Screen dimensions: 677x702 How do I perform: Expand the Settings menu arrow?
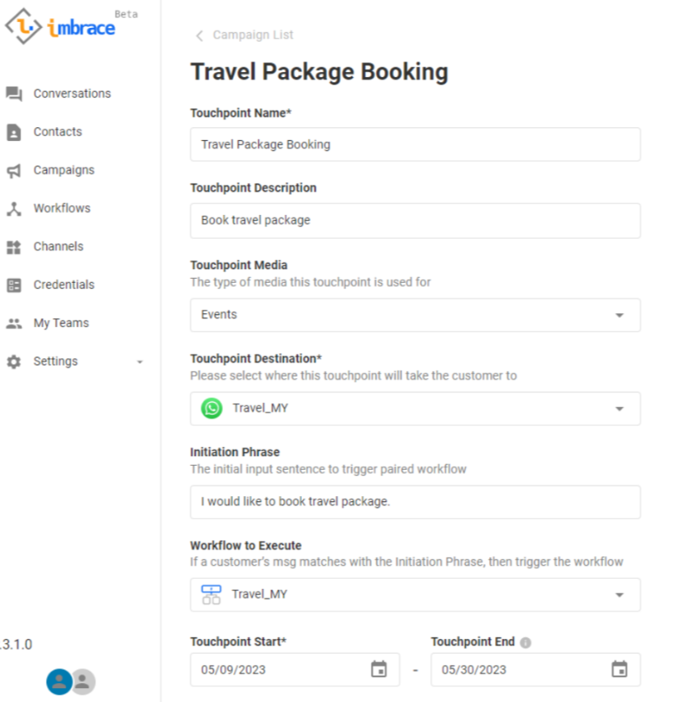[x=140, y=362]
